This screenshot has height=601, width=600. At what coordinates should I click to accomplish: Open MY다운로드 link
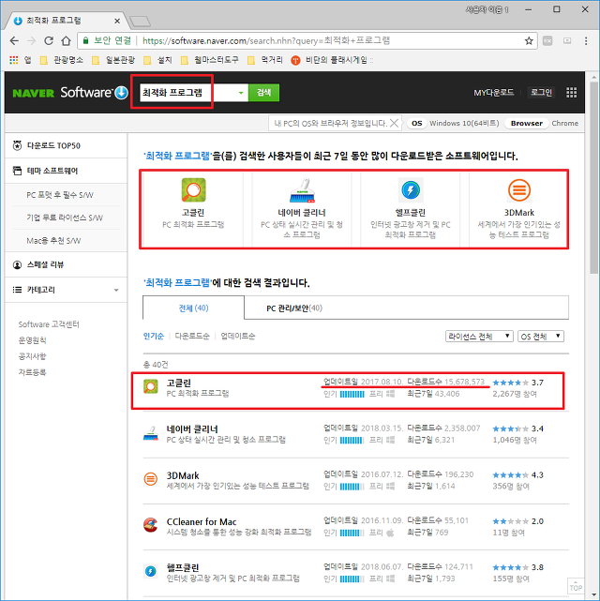click(493, 93)
